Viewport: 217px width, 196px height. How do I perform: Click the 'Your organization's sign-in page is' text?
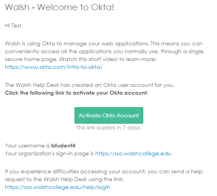49,153
